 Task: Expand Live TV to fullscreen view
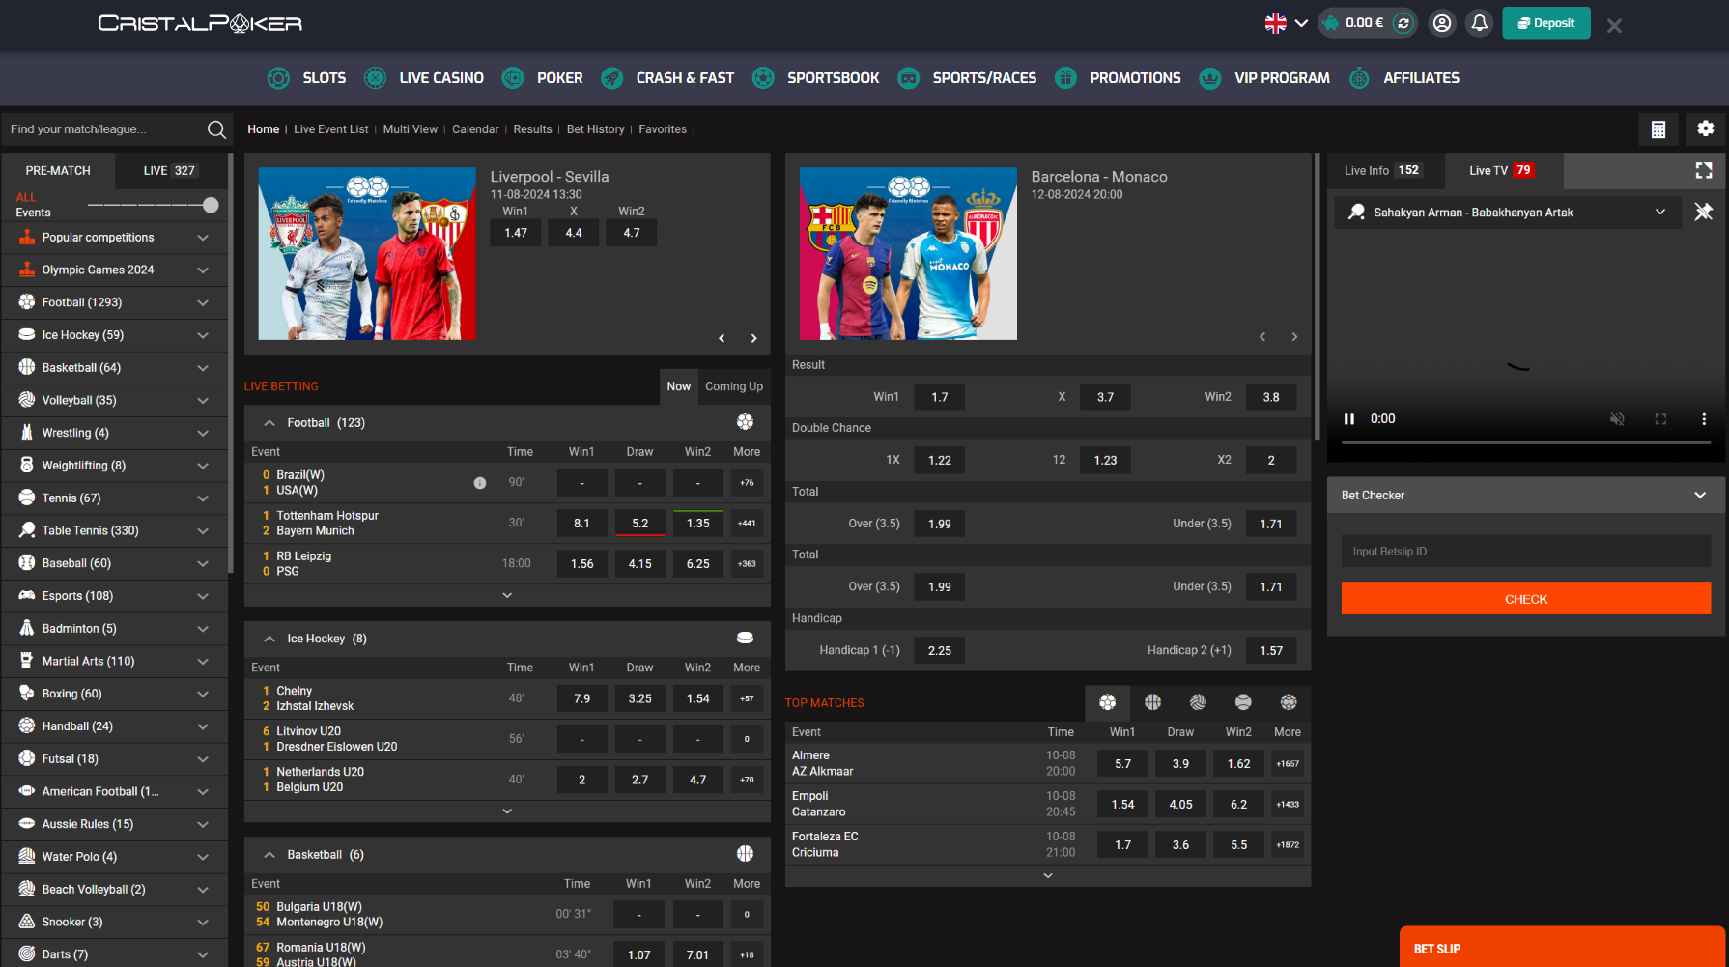1703,171
